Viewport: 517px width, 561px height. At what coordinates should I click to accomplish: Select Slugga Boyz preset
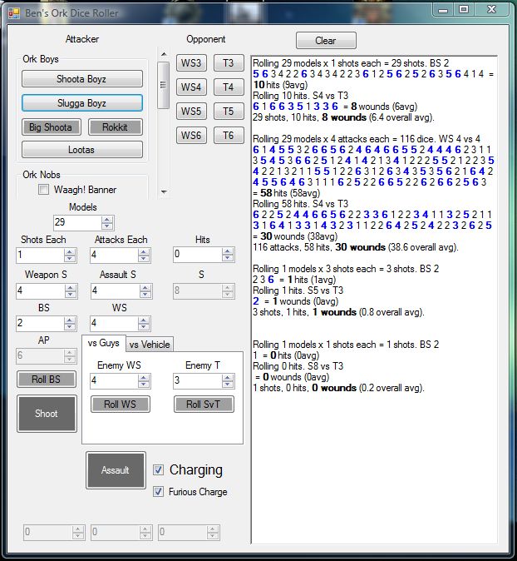pos(81,103)
